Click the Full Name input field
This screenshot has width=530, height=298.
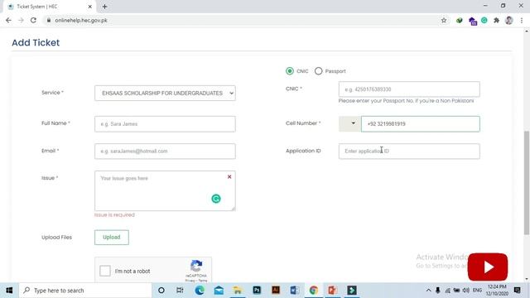coord(165,124)
